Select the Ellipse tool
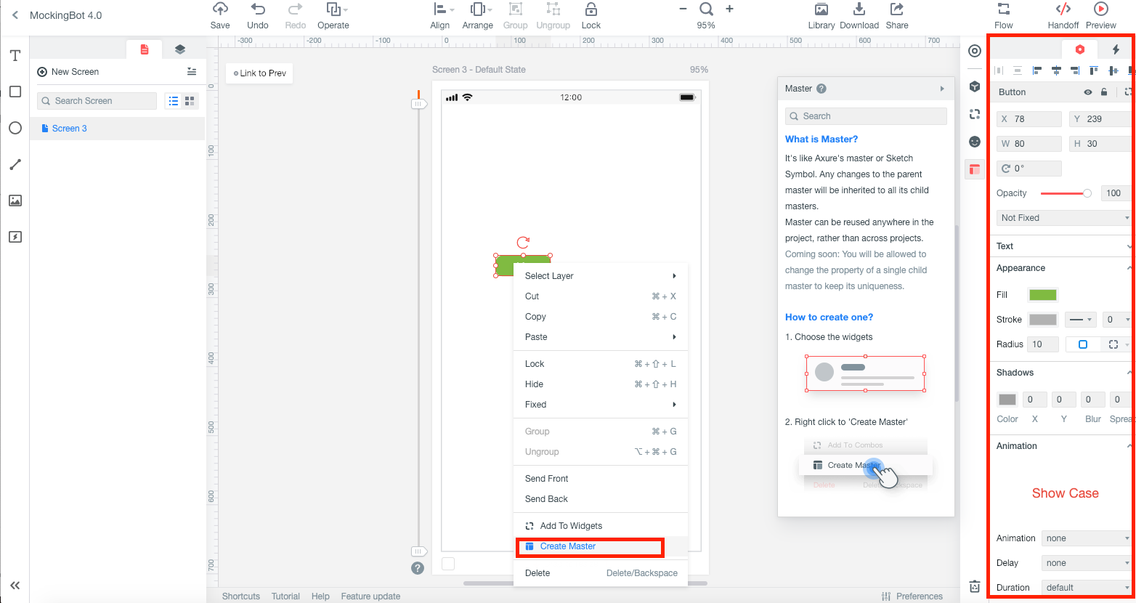This screenshot has height=603, width=1136. click(15, 128)
